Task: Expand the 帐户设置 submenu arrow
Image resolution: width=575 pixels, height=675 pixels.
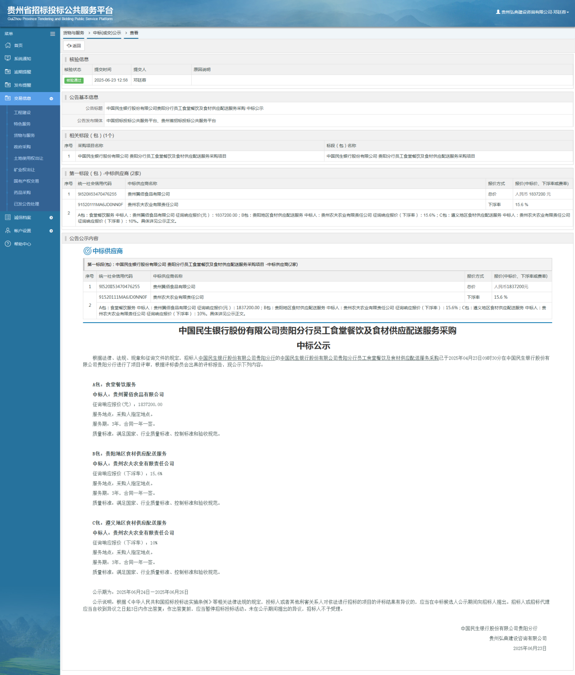Action: 51,231
